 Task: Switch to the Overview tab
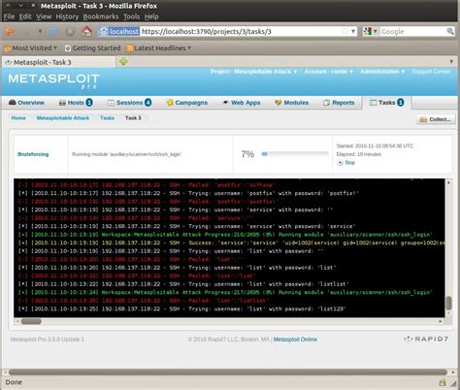pos(26,103)
